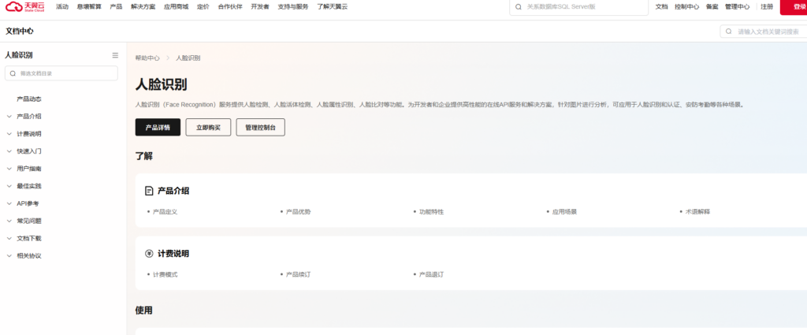Select 产品介绍 label in sidebar tree

pos(29,117)
